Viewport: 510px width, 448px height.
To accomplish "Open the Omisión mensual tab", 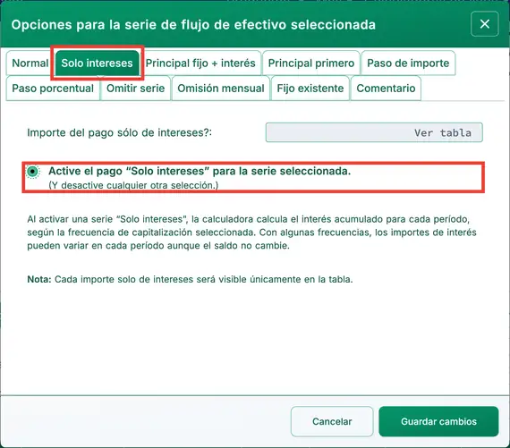I will click(x=221, y=89).
